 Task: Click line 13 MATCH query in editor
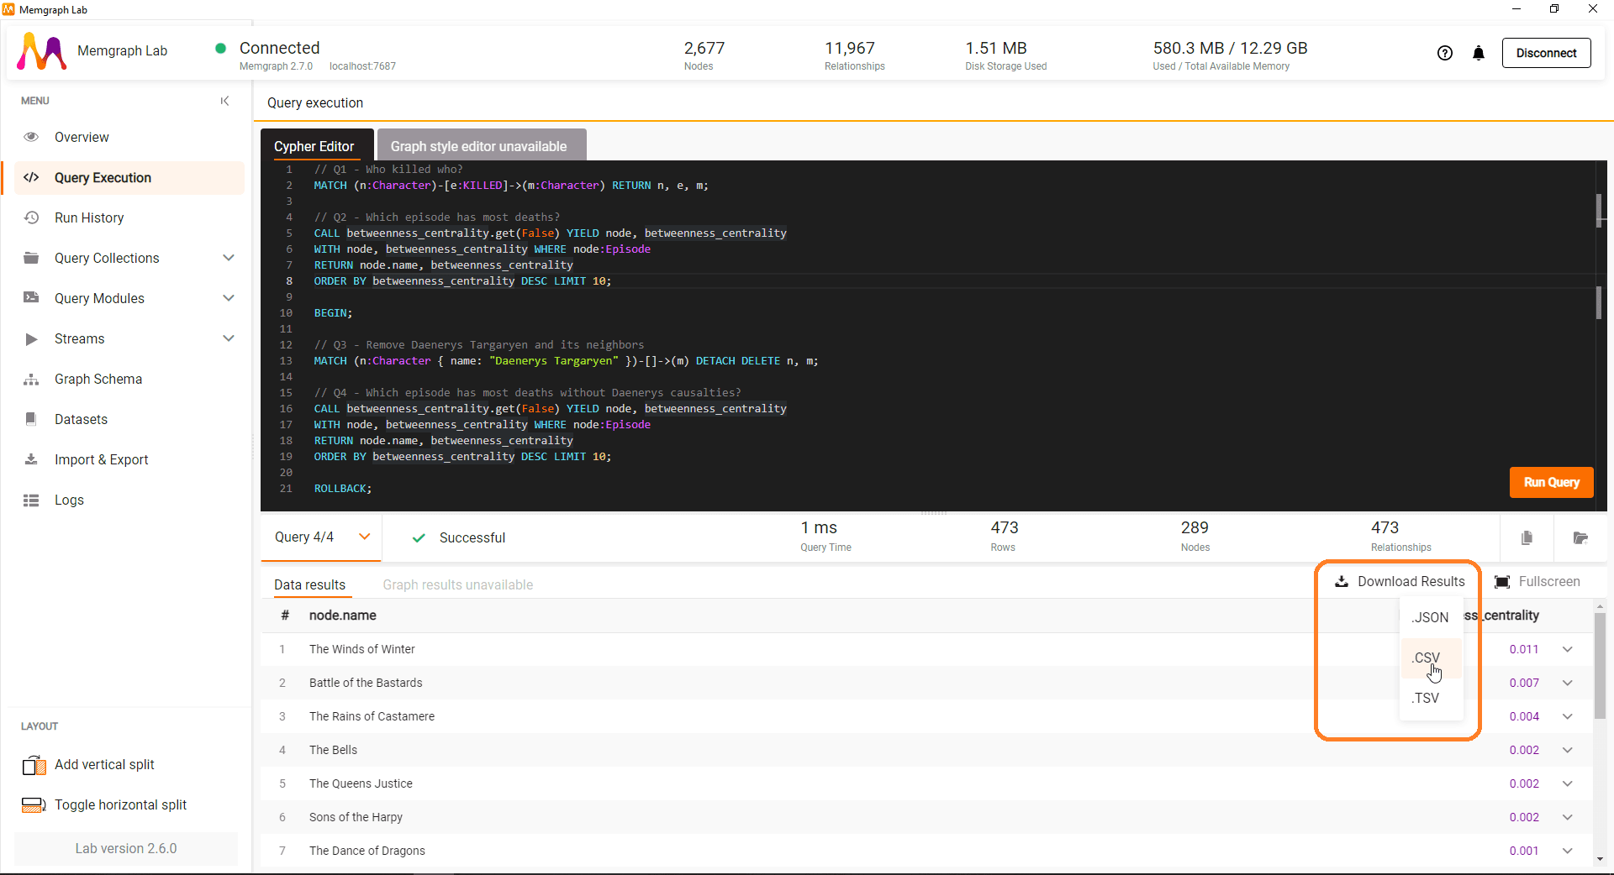point(566,361)
